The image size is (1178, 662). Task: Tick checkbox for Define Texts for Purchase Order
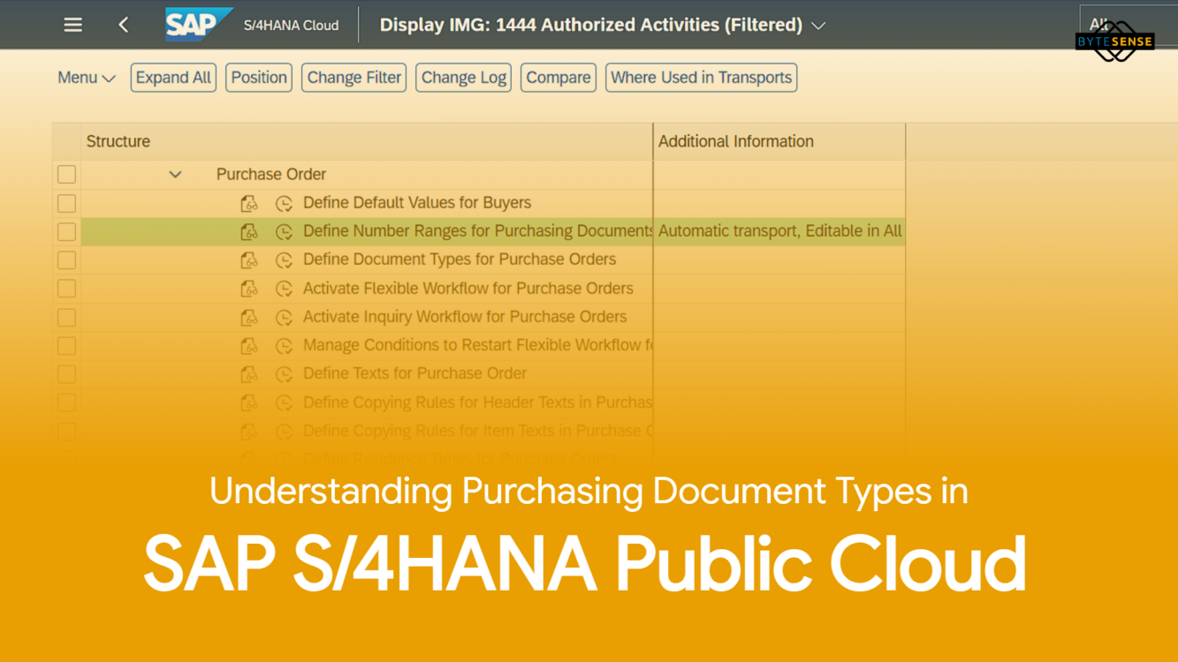pyautogui.click(x=66, y=374)
